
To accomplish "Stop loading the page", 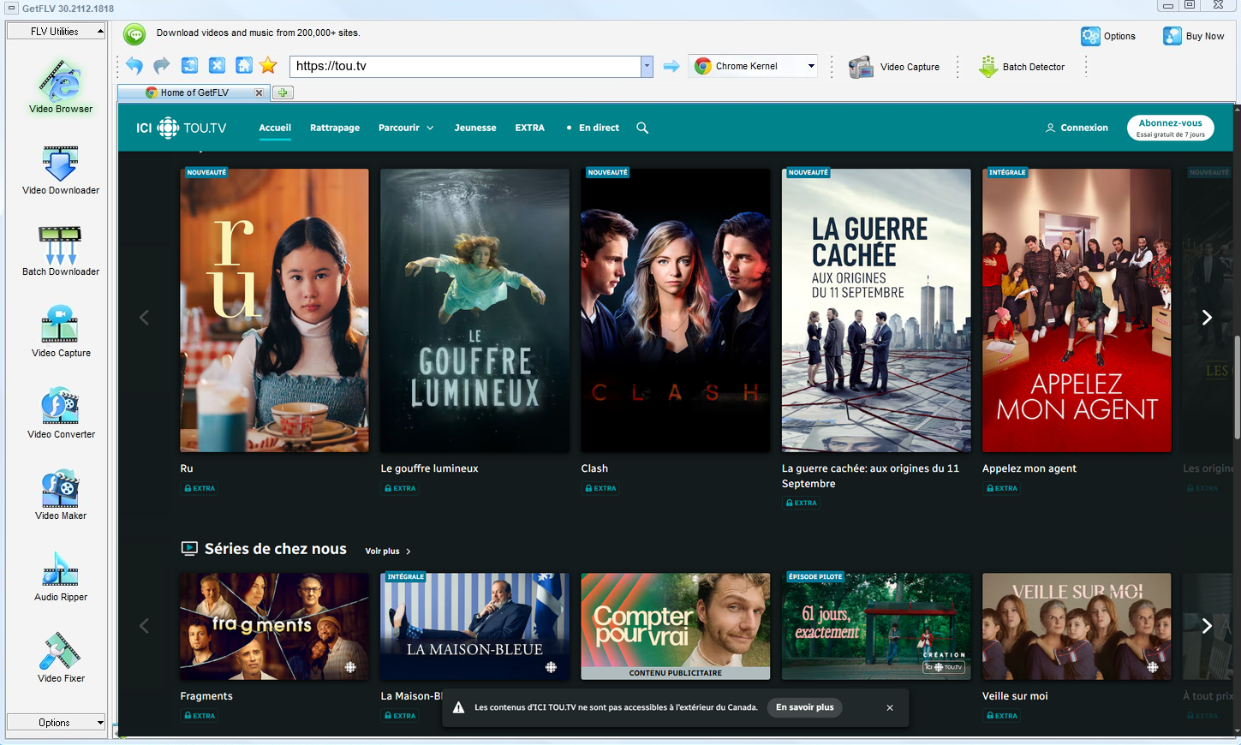I will pyautogui.click(x=218, y=65).
